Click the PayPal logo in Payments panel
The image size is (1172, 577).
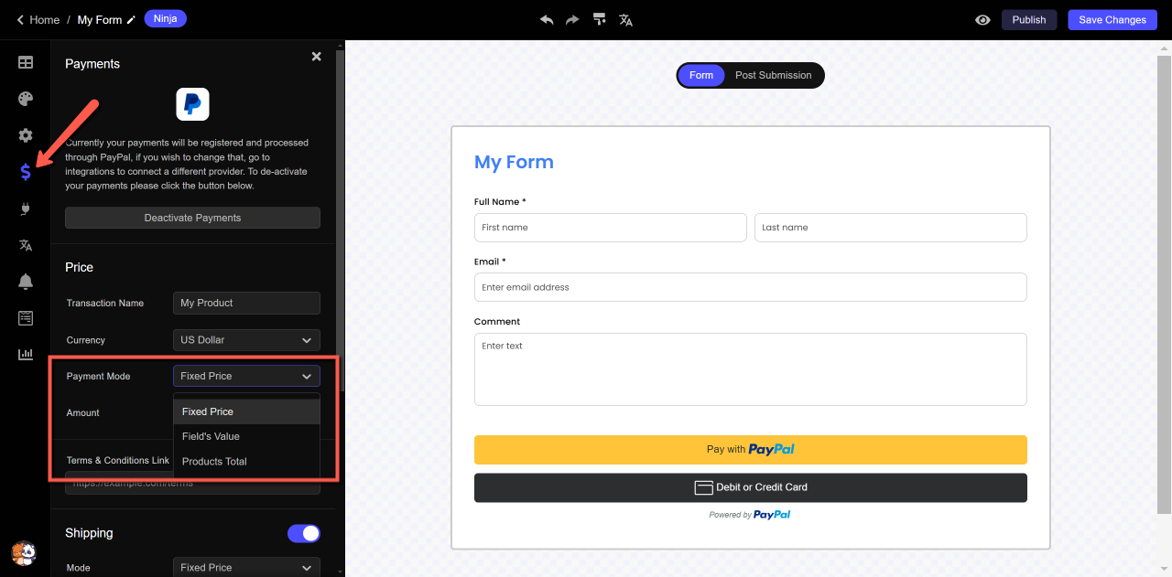pos(193,104)
